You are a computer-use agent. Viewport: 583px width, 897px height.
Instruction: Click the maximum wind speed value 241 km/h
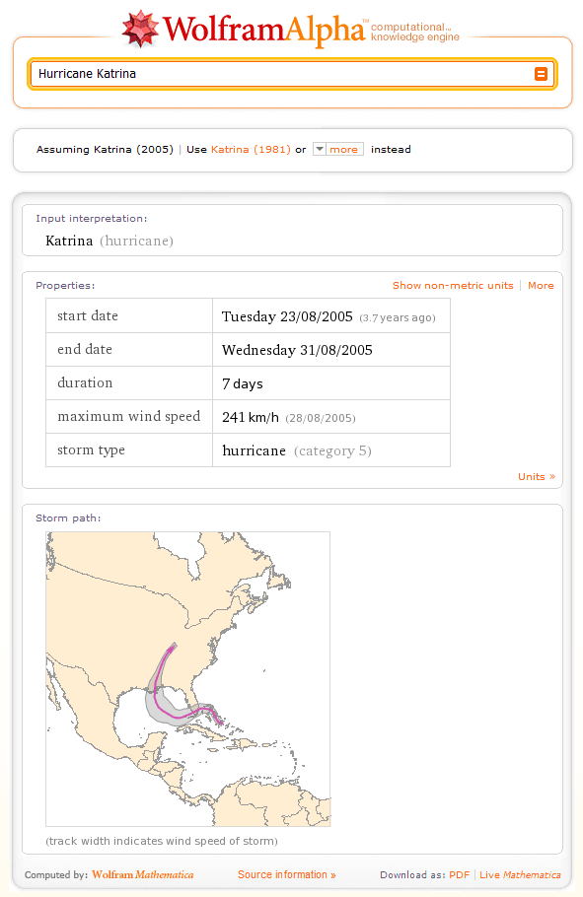click(x=251, y=417)
